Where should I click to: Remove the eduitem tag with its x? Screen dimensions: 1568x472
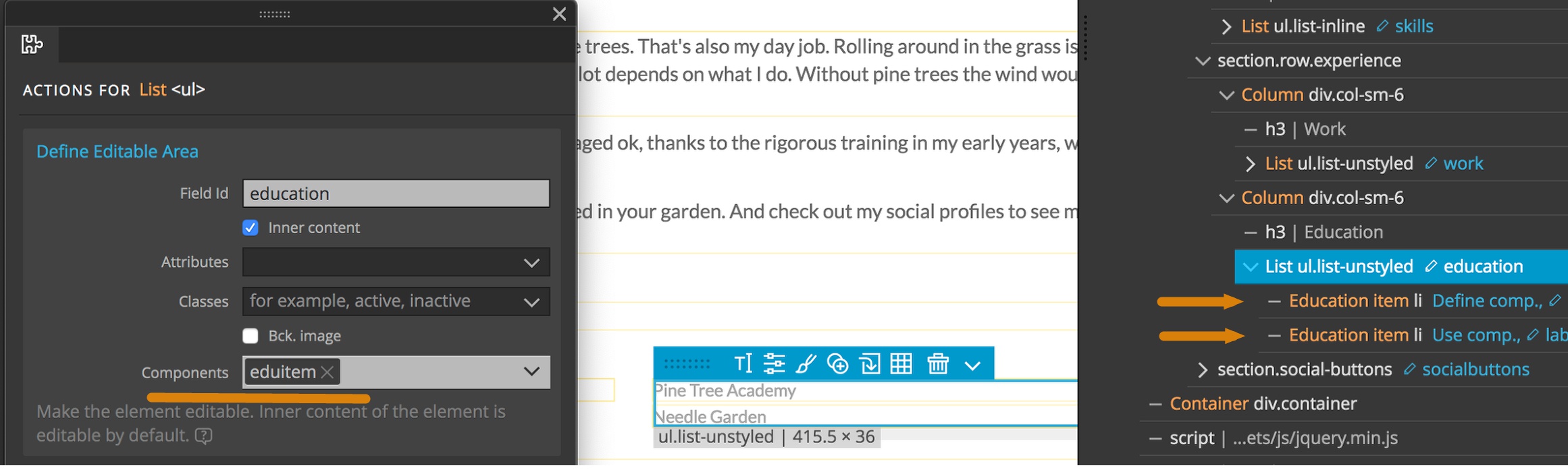pyautogui.click(x=328, y=372)
